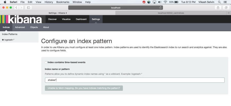Go to the Visualize section
The image size is (231, 106).
pos(66,19)
